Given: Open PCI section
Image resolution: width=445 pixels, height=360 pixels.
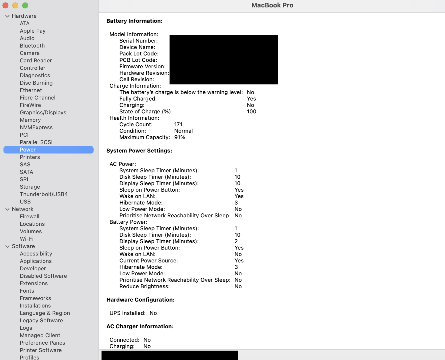Looking at the screenshot, I should point(24,135).
